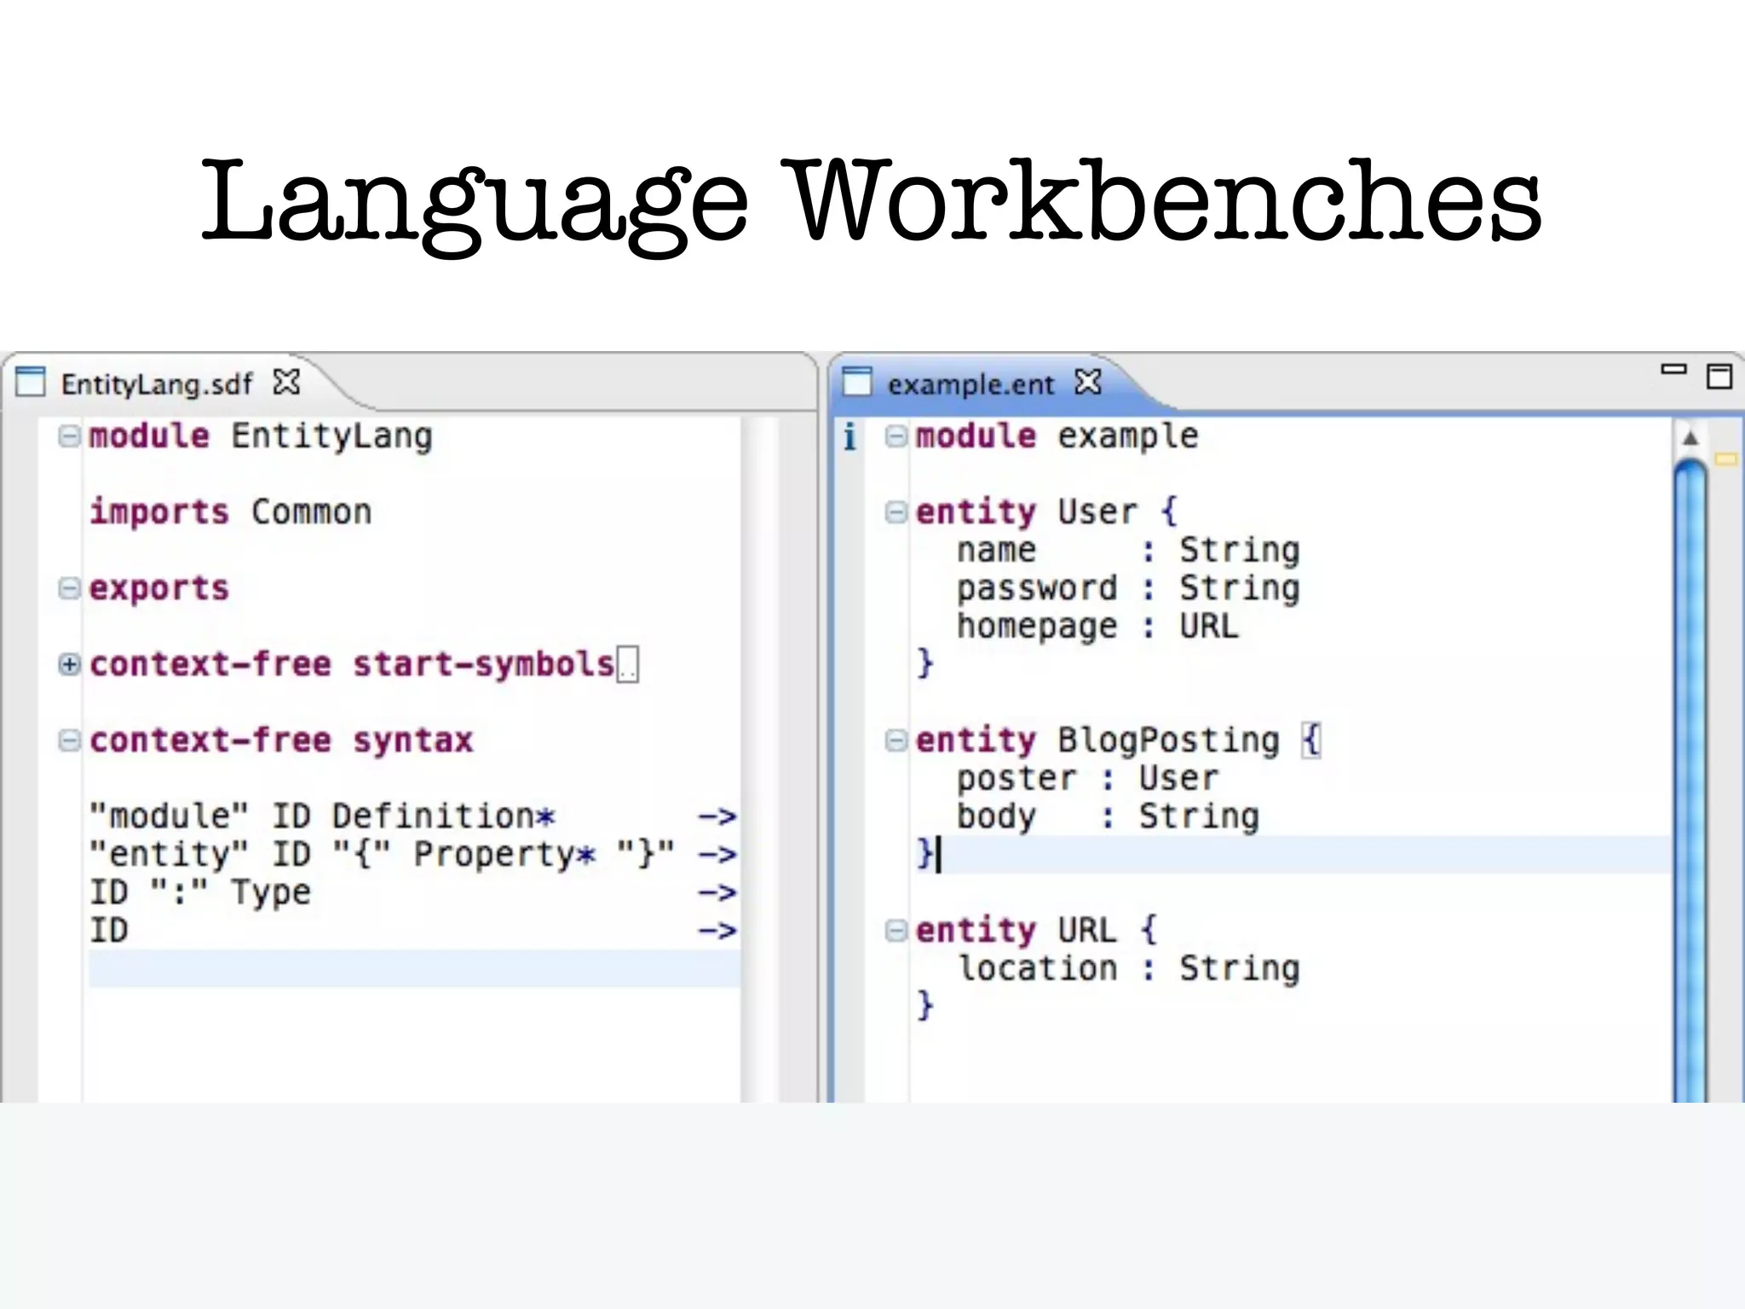Maximize the example.ent editor pane

[x=1719, y=376]
